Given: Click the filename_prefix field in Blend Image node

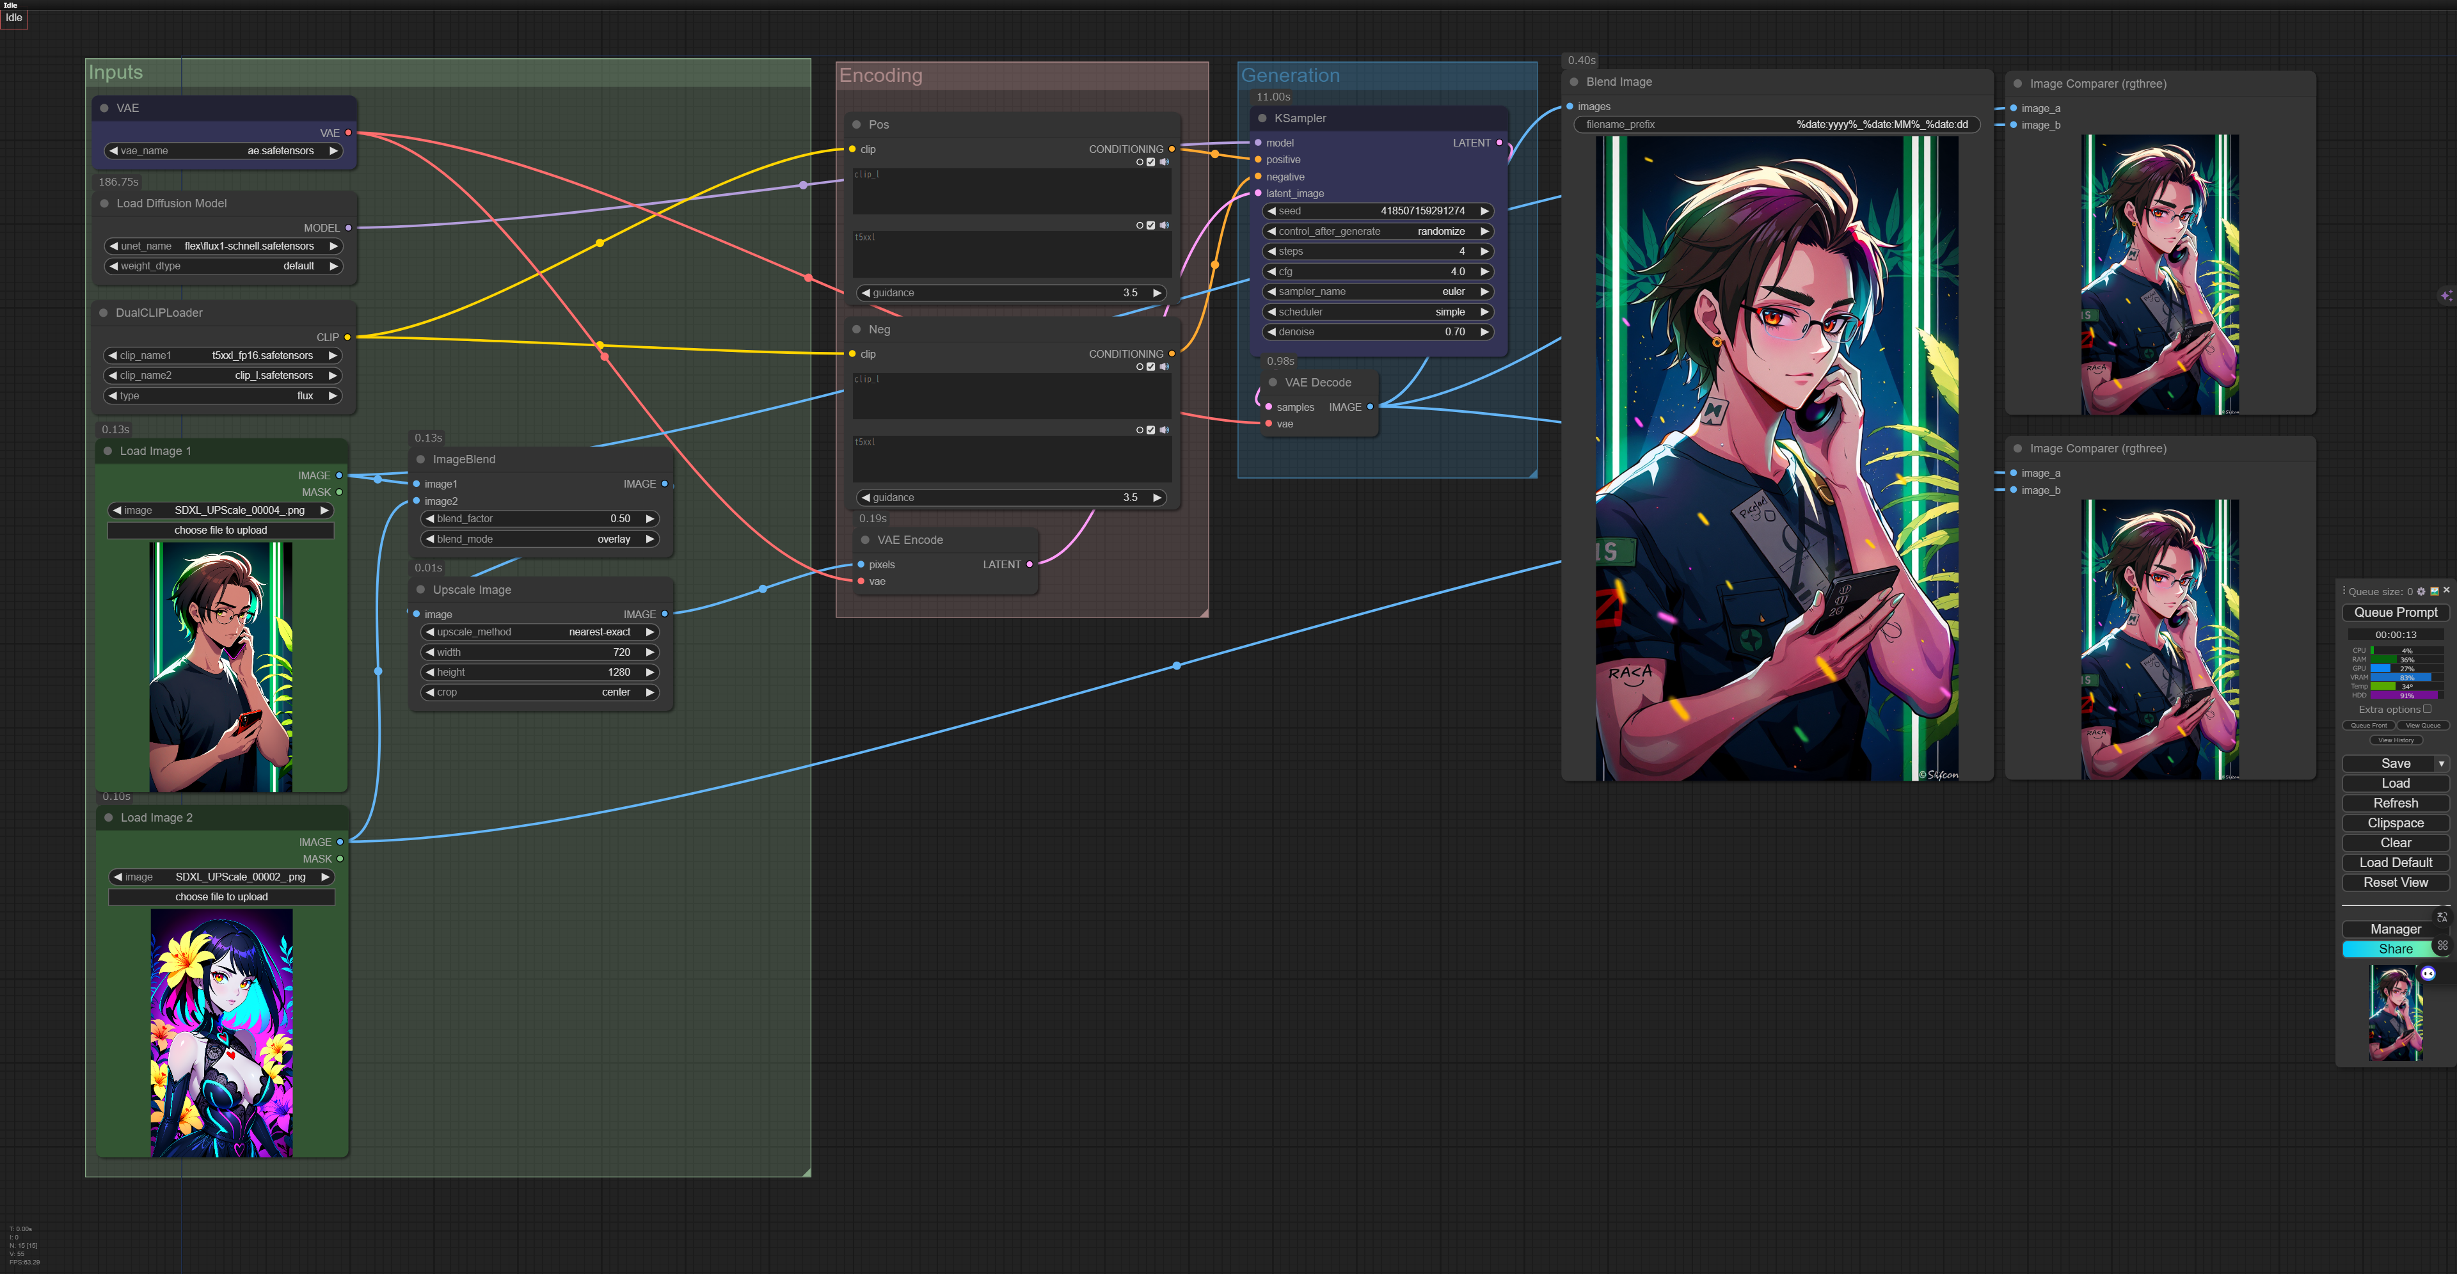Looking at the screenshot, I should pyautogui.click(x=1776, y=125).
